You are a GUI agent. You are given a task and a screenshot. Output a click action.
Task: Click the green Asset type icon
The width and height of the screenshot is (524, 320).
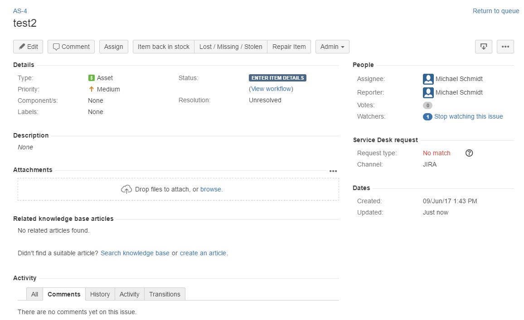(91, 78)
